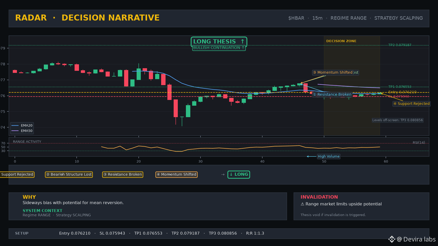The height and width of the screenshot is (246, 438).
Task: Click the warning icon beside Range market limits
Action: coord(302,204)
